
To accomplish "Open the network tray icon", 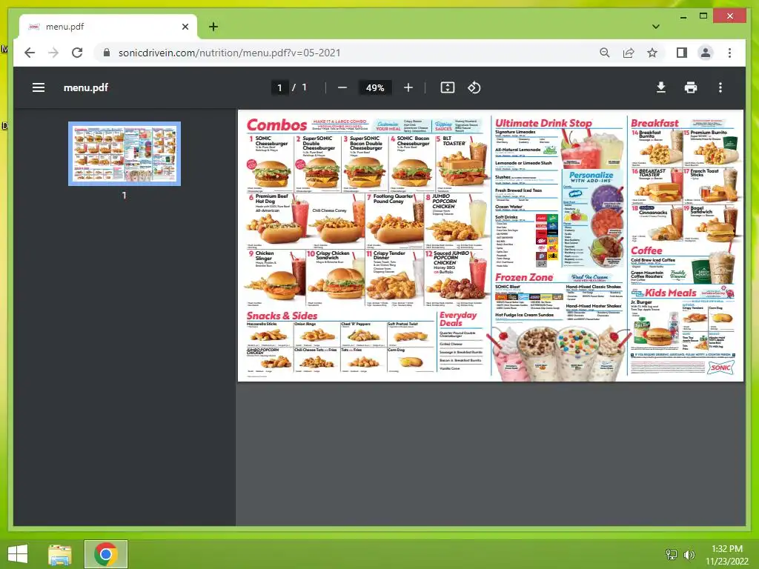I will click(672, 555).
